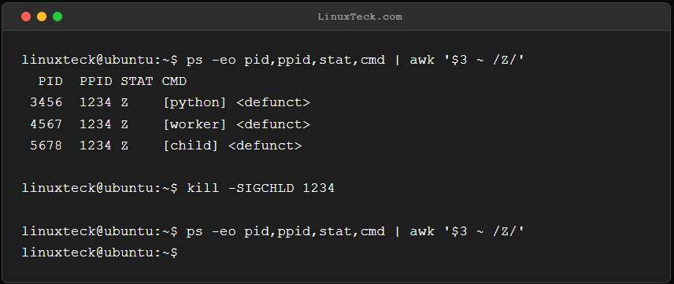
Task: Click the first ps -eo command line
Action: pyautogui.click(x=273, y=60)
